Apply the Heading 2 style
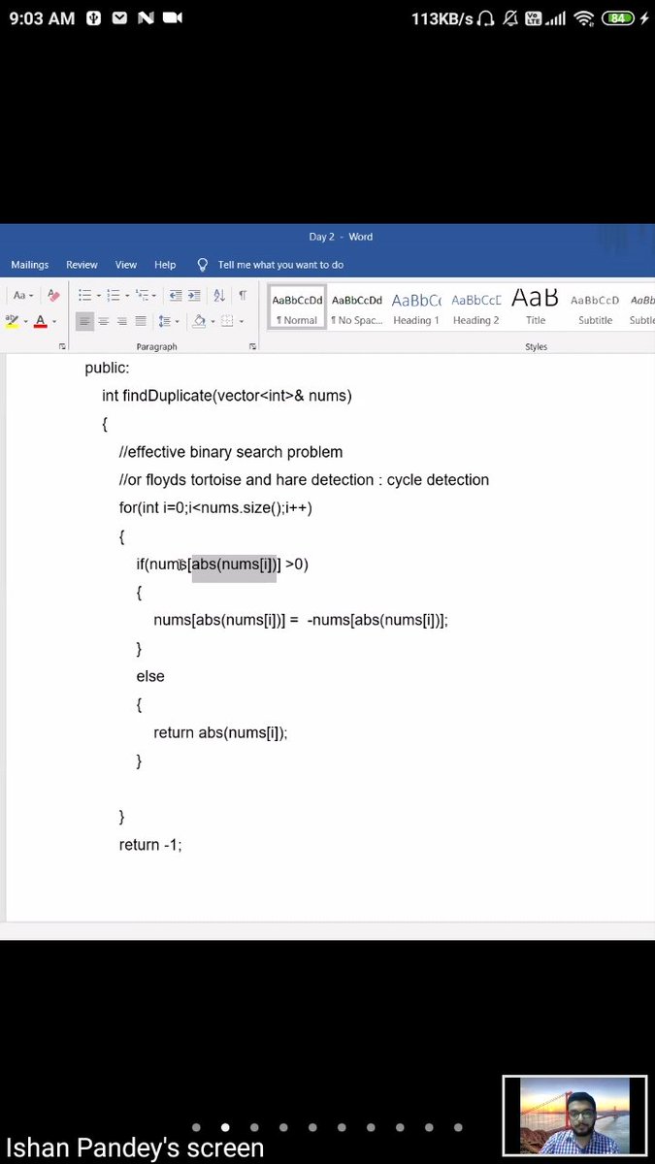This screenshot has height=1164, width=655. click(475, 307)
